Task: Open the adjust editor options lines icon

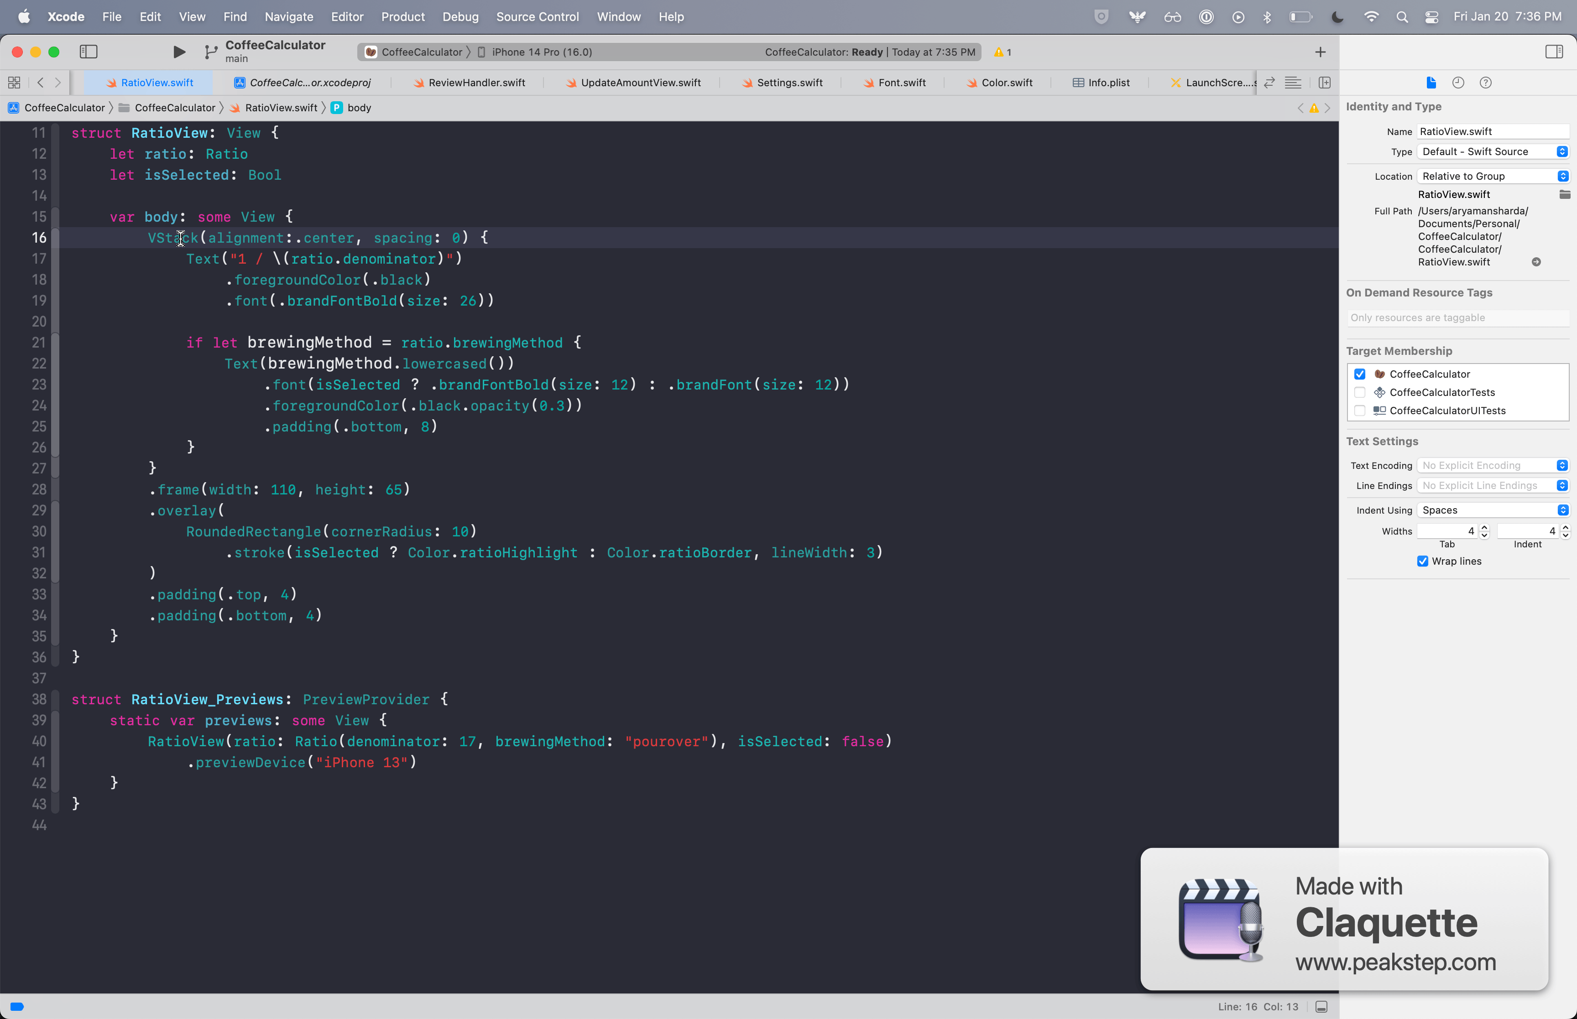Action: click(x=1292, y=82)
